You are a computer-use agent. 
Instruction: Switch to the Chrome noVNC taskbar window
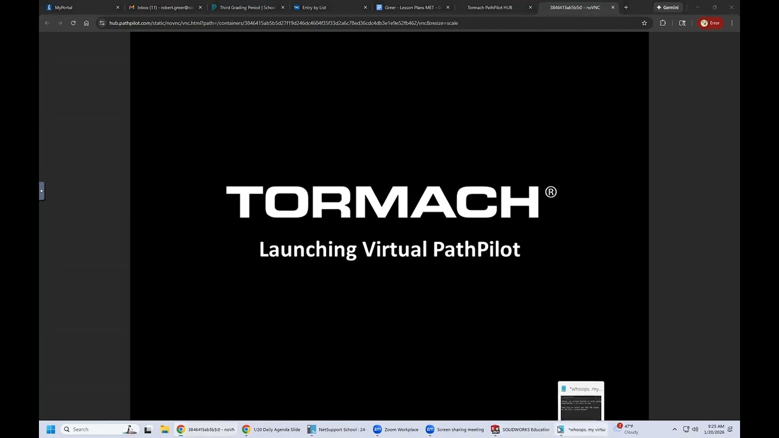click(x=206, y=429)
